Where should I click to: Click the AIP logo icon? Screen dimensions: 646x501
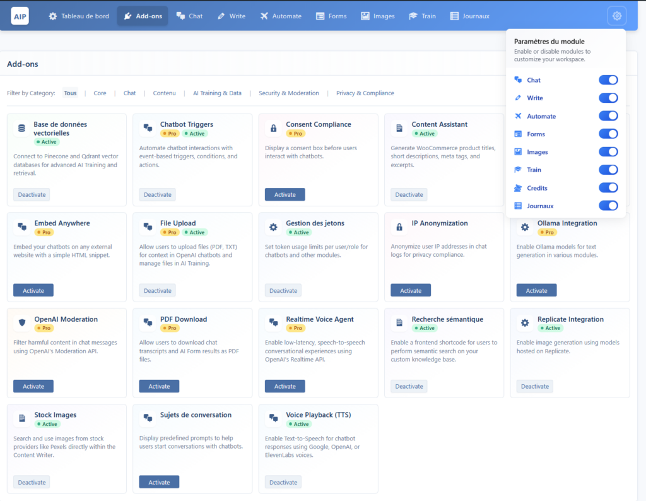click(20, 16)
